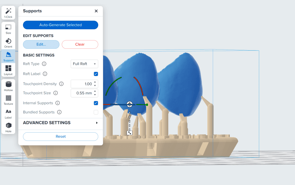Open the Label tool
Viewport: 295px width, 185px height.
pos(8,113)
